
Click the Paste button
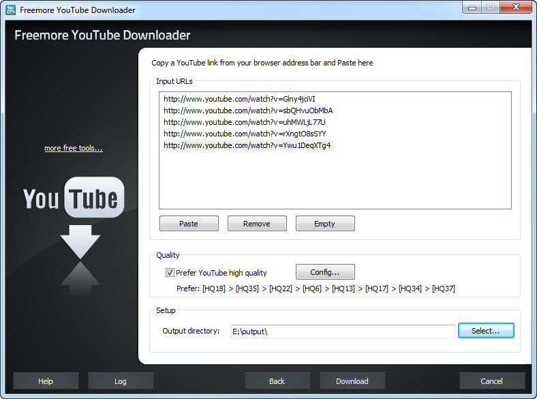[189, 224]
